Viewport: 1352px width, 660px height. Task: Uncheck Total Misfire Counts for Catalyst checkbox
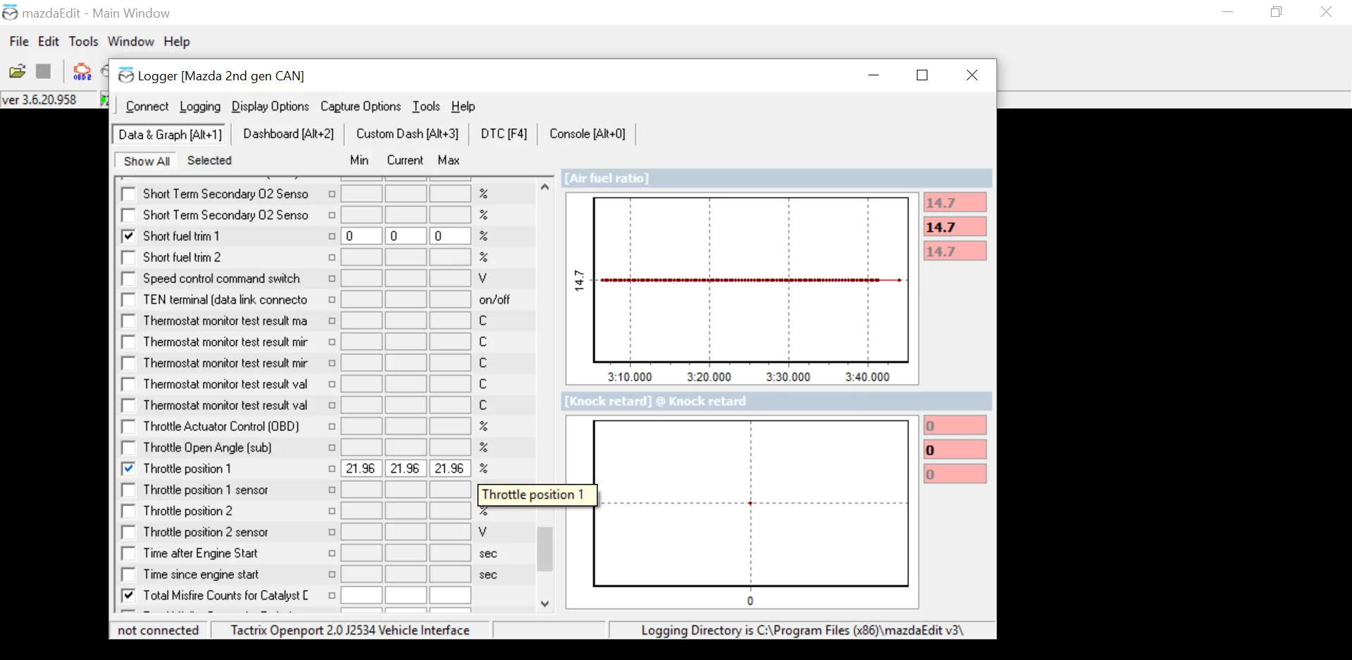click(128, 595)
